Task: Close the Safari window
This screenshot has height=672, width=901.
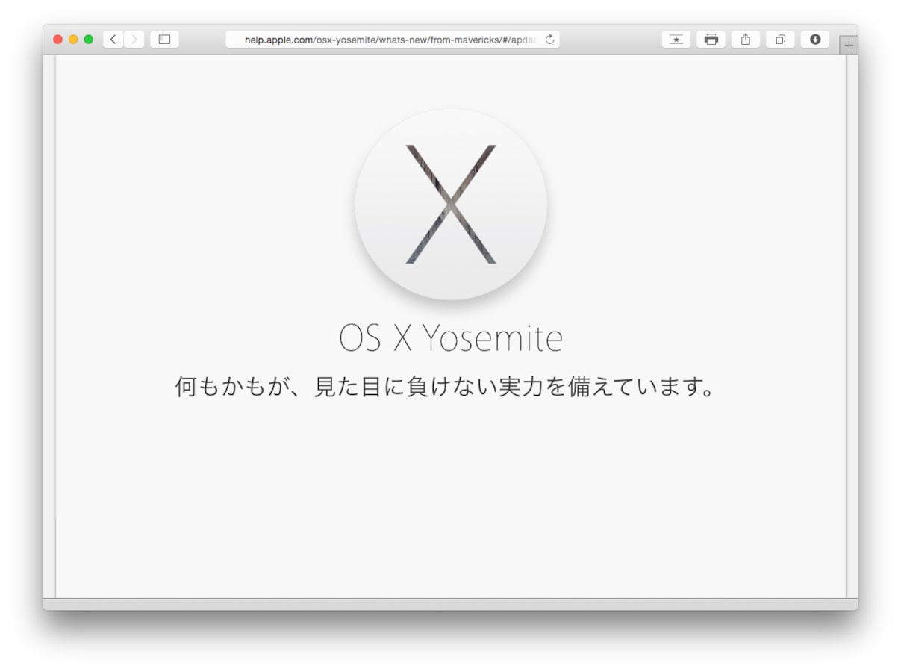Action: coord(58,40)
